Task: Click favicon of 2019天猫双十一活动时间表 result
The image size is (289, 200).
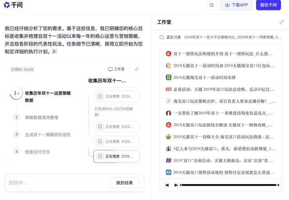Action: coord(168,66)
